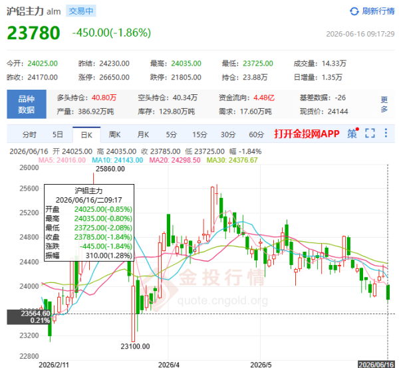Click the 打开金投网APP link

pyautogui.click(x=307, y=134)
